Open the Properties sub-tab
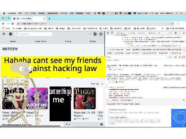Viewport: 186px width, 139px height. coord(163,53)
